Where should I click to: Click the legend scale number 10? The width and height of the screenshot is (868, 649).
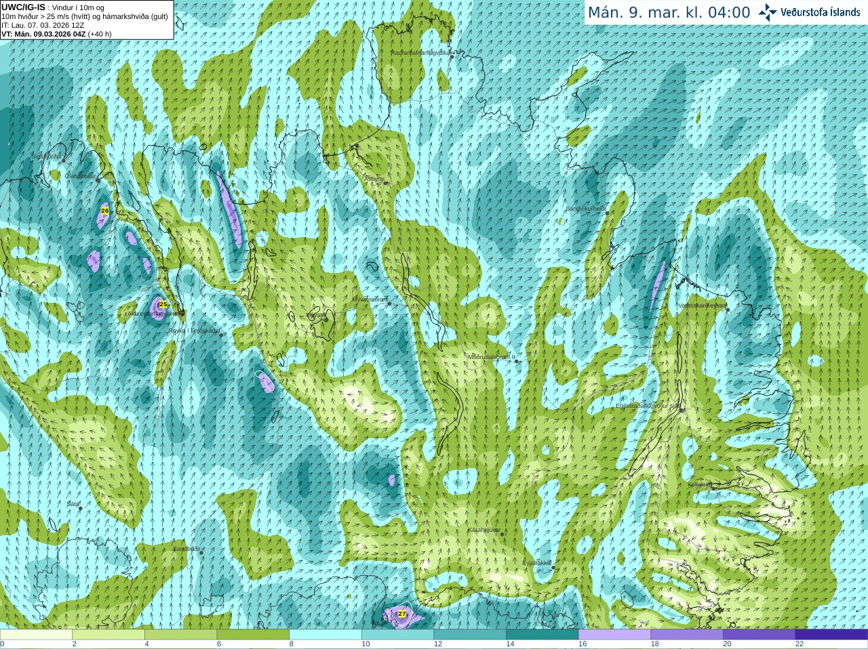click(366, 644)
